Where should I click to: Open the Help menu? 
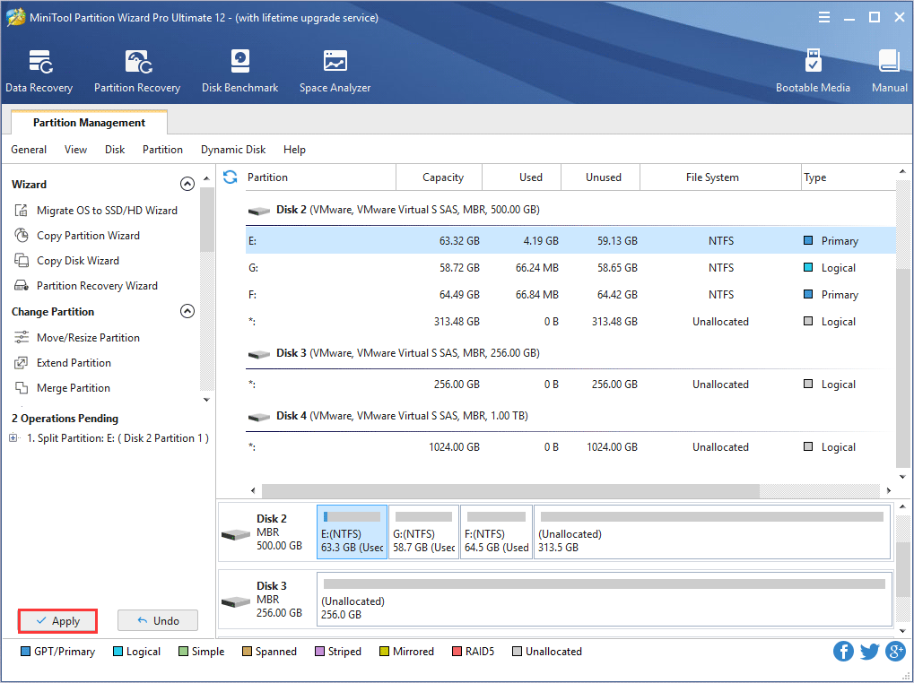[x=294, y=150]
